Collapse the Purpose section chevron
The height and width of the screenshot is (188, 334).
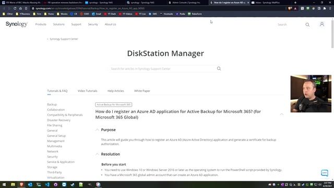click(x=97, y=130)
